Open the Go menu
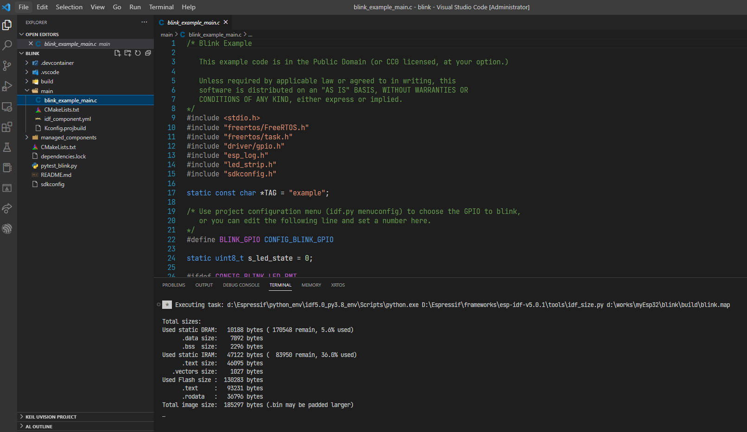 (x=117, y=7)
